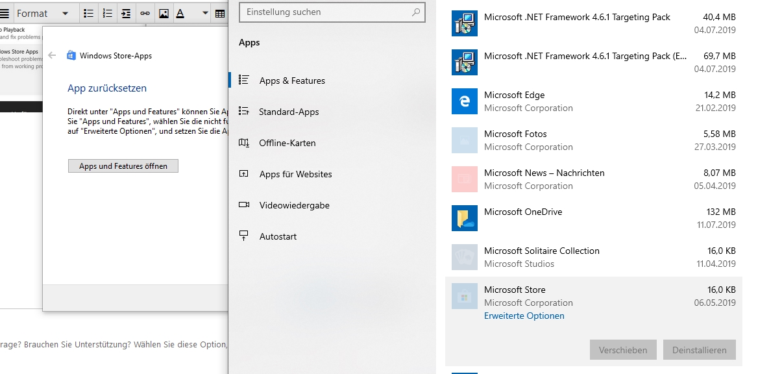Image resolution: width=782 pixels, height=374 pixels.
Task: Open the Format dropdown in editor toolbar
Action: click(43, 13)
